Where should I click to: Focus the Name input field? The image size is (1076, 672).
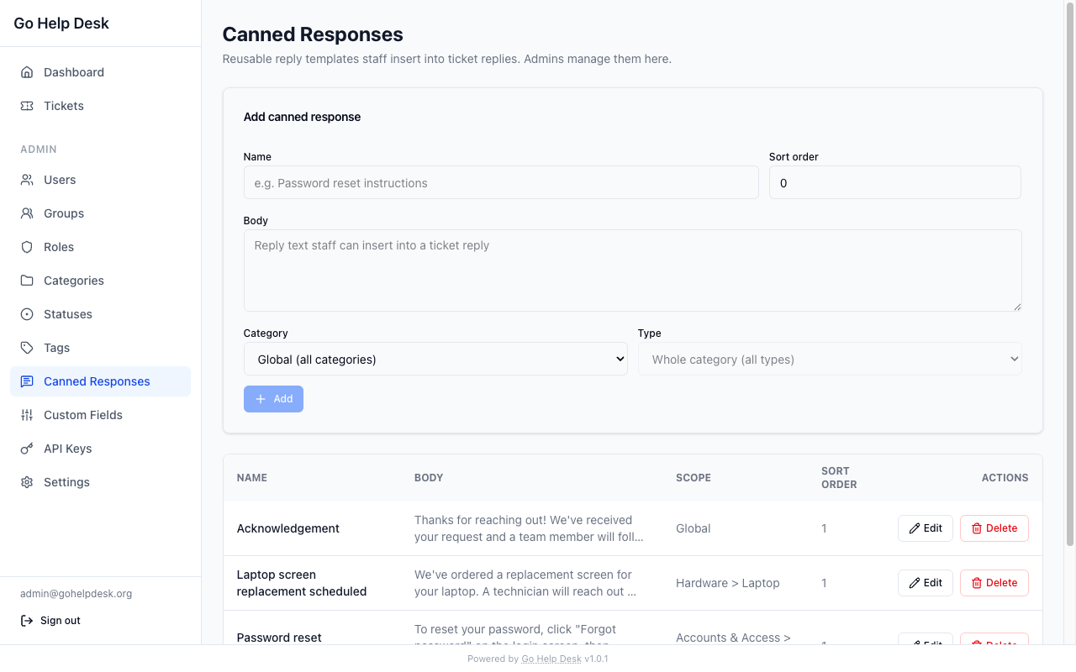(501, 182)
